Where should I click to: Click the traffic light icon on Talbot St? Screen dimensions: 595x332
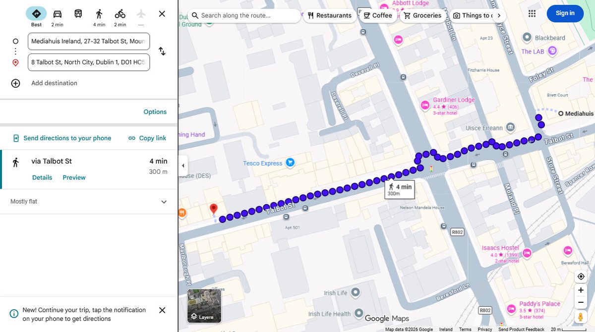[x=431, y=169]
